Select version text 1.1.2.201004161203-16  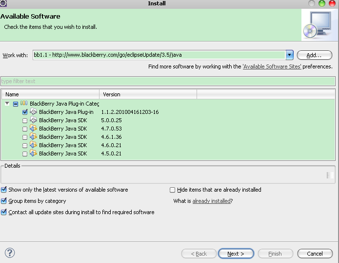[x=130, y=112]
